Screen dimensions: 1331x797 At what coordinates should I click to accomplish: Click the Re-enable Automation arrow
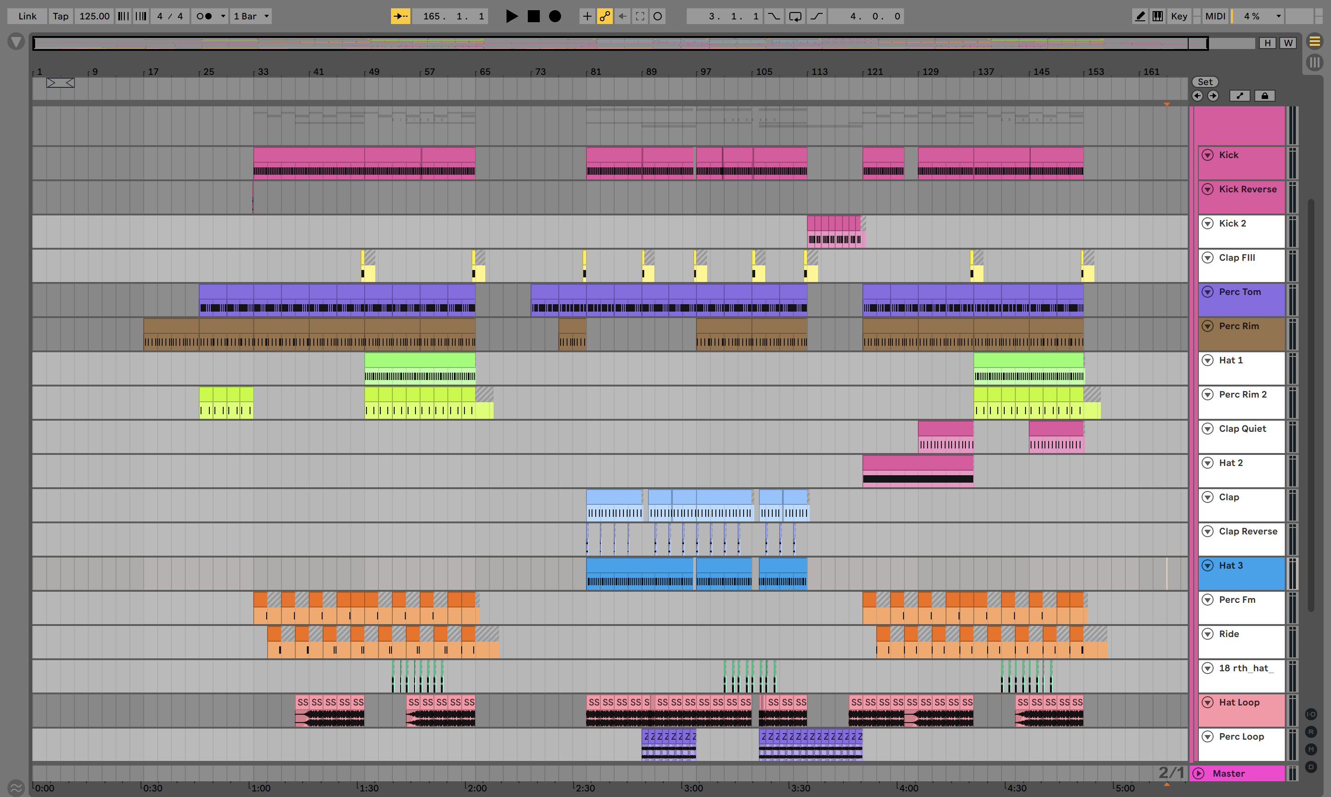pyautogui.click(x=622, y=16)
